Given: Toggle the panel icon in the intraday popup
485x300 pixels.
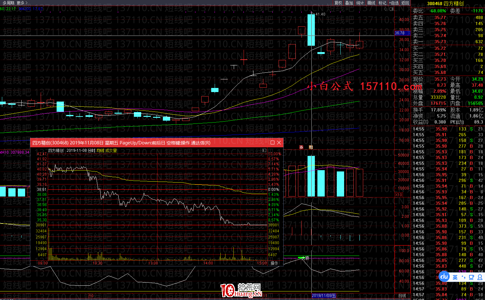Looking at the screenshot, I should [264, 150].
